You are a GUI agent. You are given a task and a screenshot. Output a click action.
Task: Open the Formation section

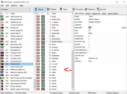click(77, 9)
